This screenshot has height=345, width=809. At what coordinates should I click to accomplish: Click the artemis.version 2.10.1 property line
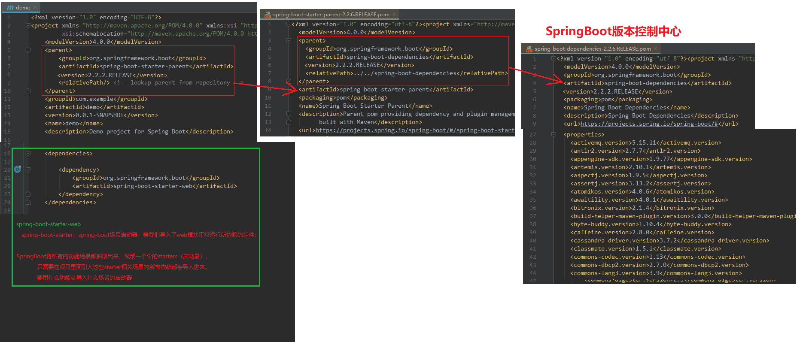coord(641,167)
